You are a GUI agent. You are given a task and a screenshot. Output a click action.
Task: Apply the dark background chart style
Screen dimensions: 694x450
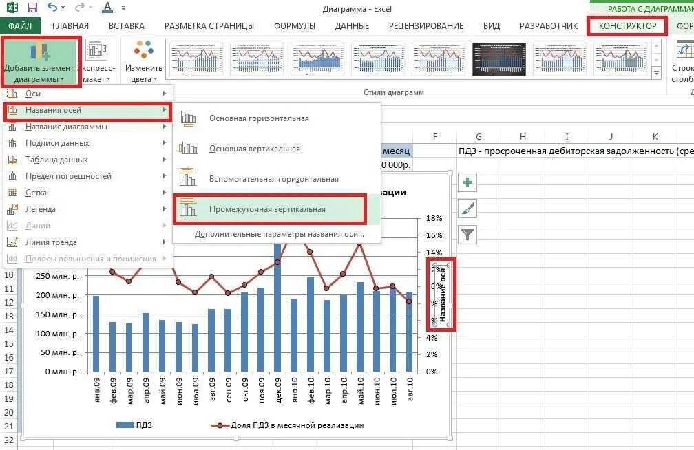pos(498,59)
